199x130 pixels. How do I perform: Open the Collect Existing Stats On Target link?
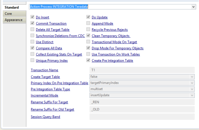click(59, 54)
